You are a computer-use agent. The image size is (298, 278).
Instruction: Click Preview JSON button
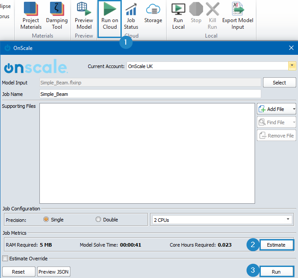coord(54,271)
